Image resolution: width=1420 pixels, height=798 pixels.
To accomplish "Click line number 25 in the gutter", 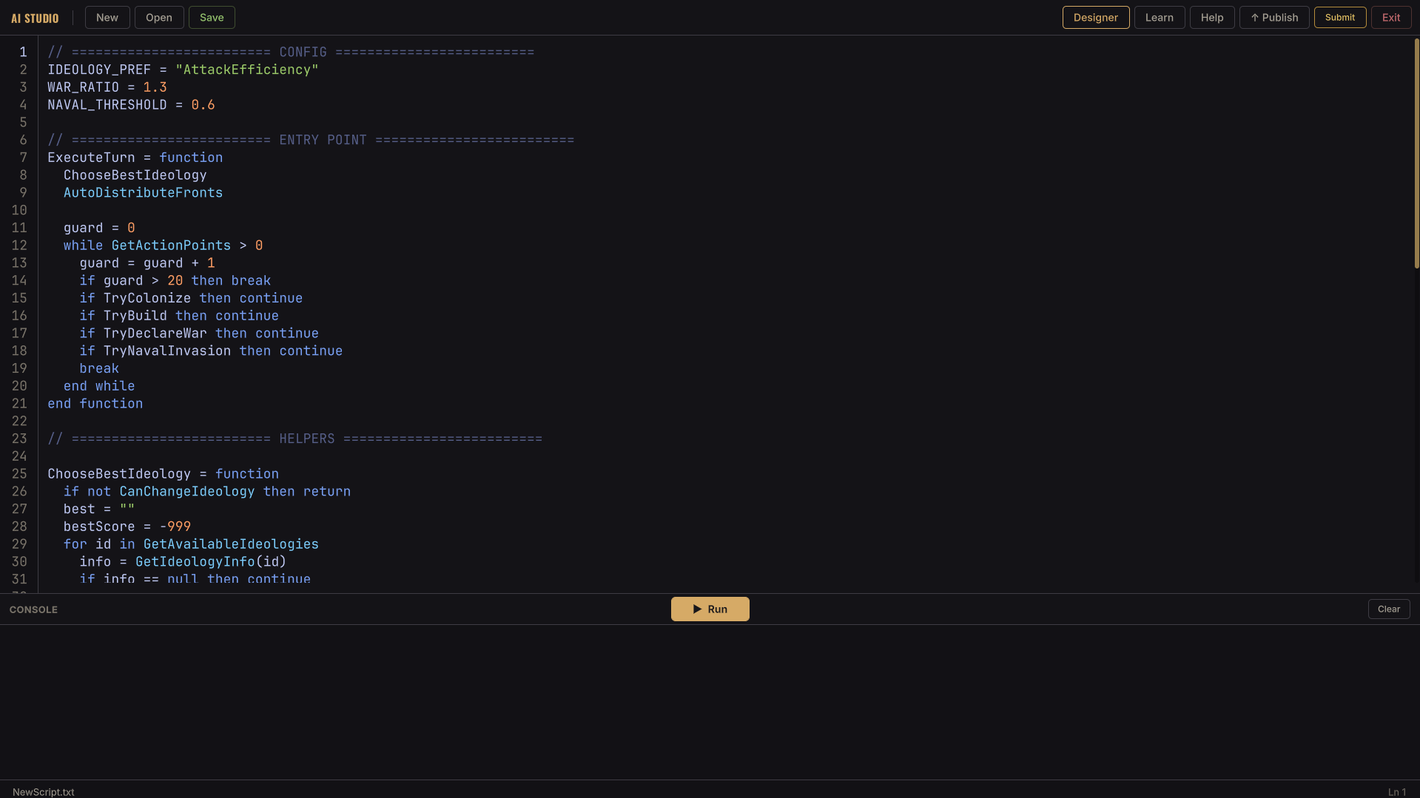I will coord(19,474).
